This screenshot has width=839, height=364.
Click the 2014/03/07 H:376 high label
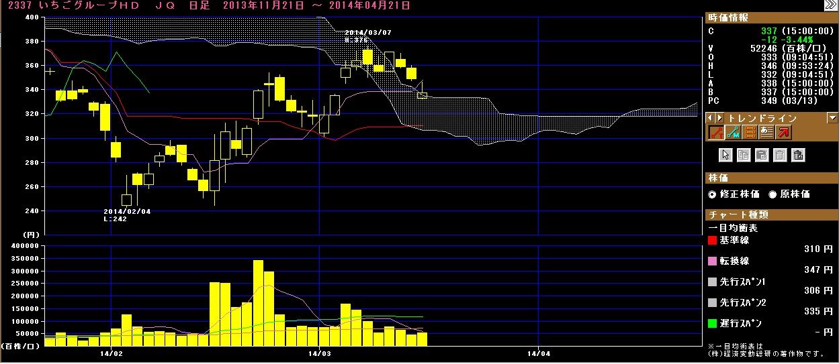[x=368, y=35]
